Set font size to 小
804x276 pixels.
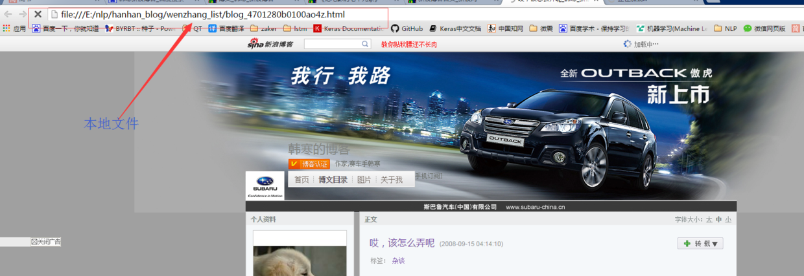pyautogui.click(x=728, y=220)
